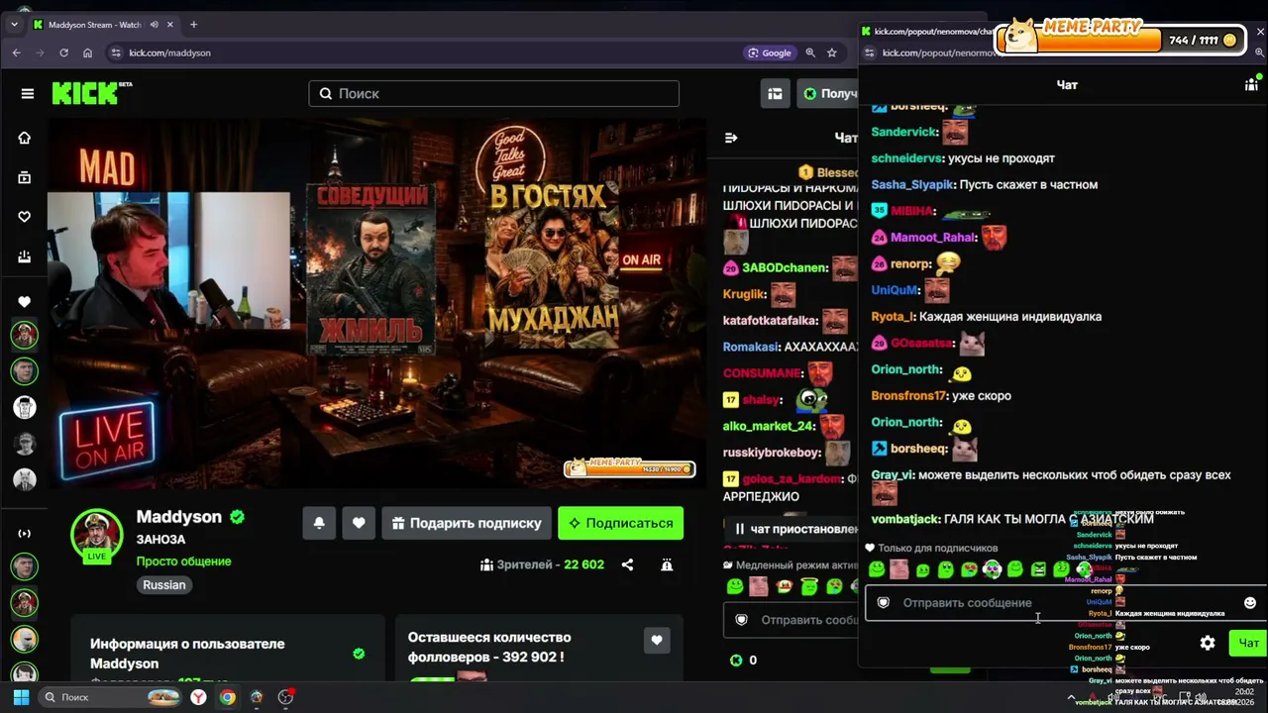The width and height of the screenshot is (1268, 713).
Task: Focus main page Отправить сообщение field
Action: (792, 620)
